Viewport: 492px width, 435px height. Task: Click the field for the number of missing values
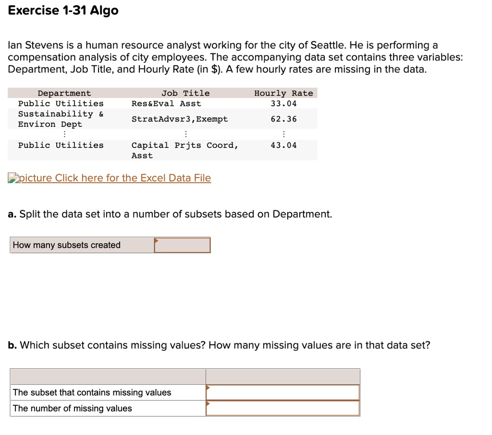pos(283,408)
